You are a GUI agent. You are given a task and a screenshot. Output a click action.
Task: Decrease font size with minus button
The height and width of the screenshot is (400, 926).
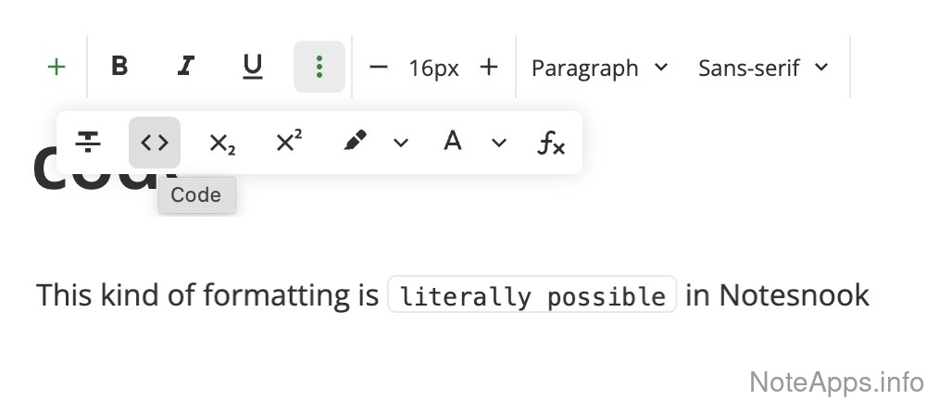coord(378,67)
